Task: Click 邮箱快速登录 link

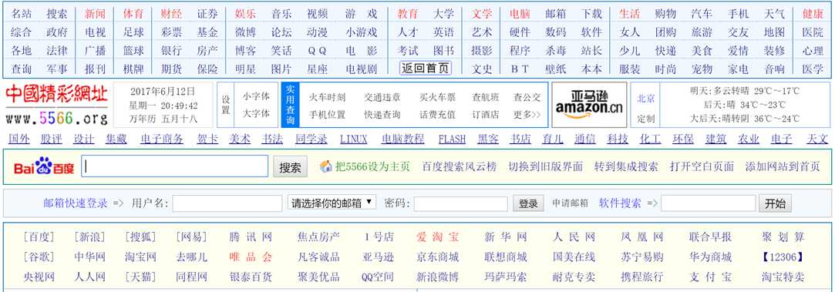Action: 76,203
